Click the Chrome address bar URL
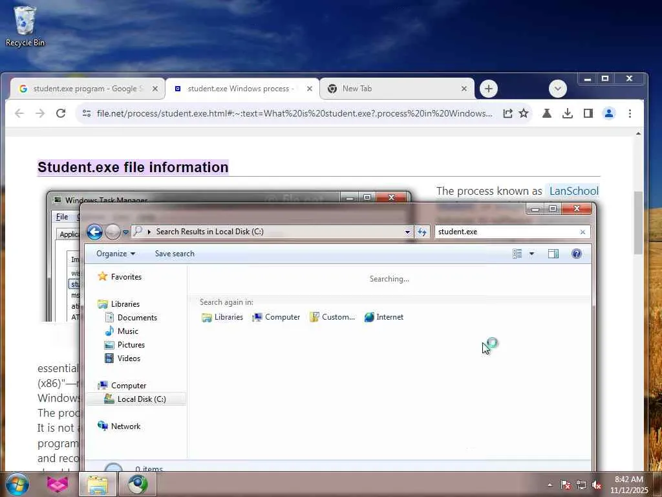Screen dimensions: 662x497 tap(294, 113)
